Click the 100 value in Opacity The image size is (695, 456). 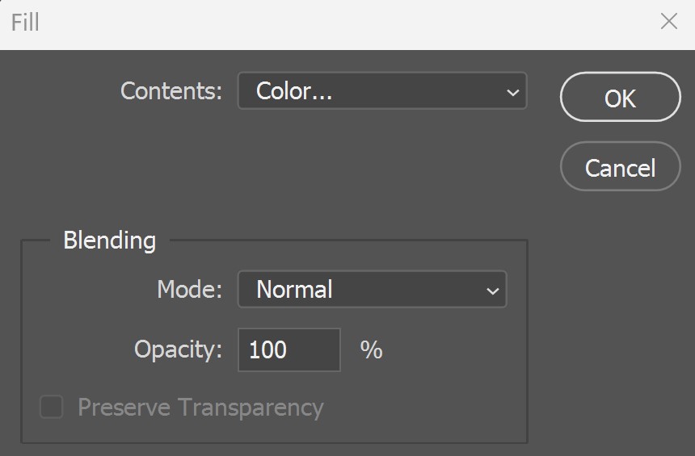pyautogui.click(x=267, y=349)
